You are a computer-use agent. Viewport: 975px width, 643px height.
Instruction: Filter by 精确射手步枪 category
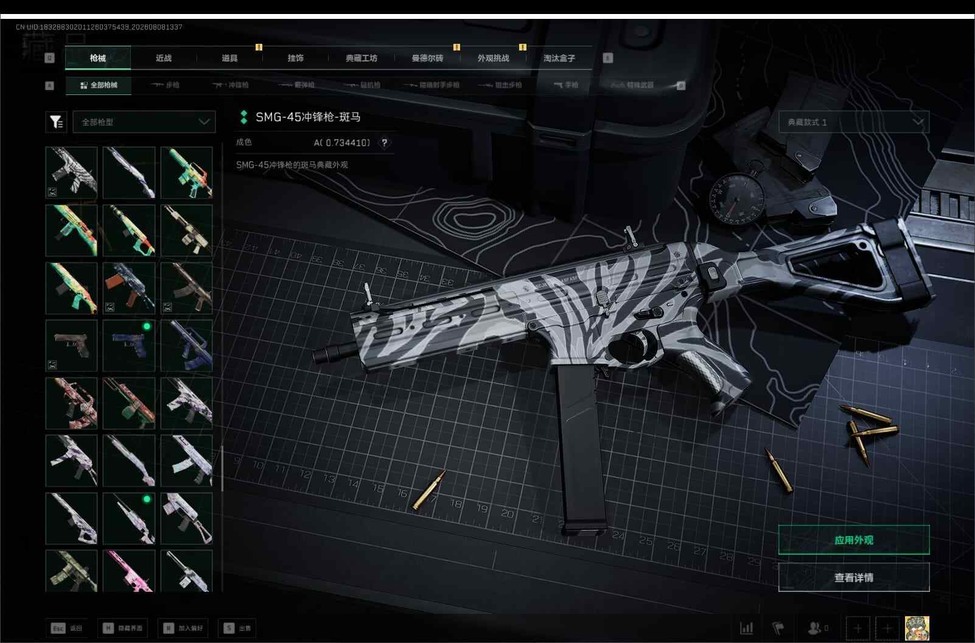click(x=432, y=85)
